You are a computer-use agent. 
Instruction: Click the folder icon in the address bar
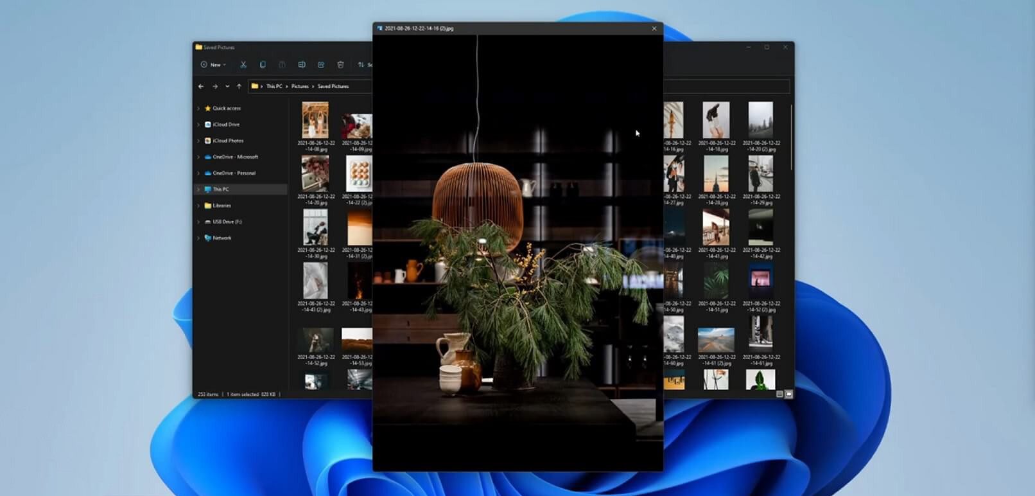(255, 86)
